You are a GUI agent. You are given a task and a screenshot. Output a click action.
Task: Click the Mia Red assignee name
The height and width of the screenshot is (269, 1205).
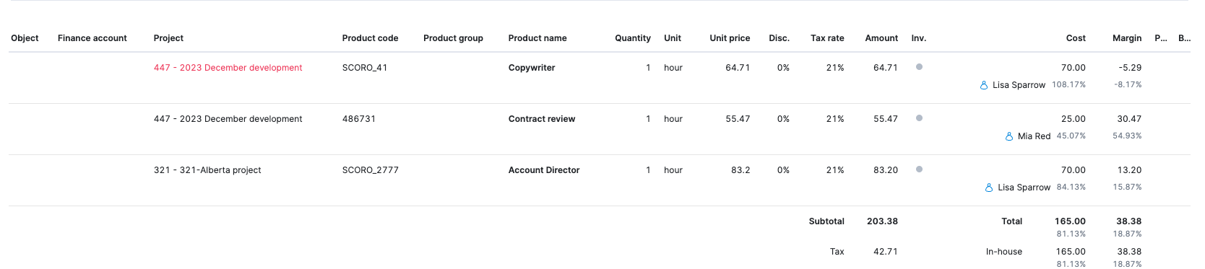point(1034,136)
